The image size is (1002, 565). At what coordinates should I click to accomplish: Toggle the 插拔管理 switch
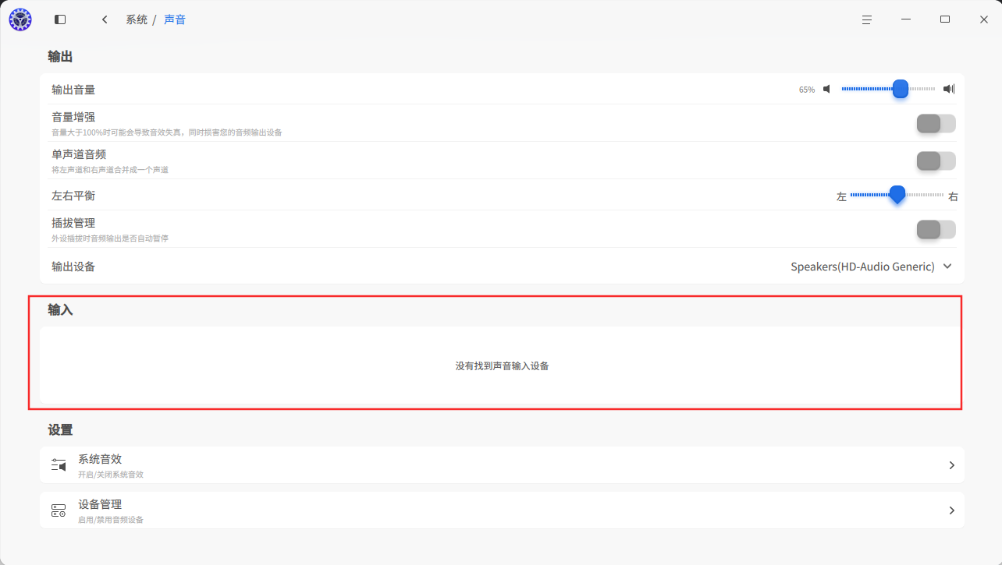936,229
